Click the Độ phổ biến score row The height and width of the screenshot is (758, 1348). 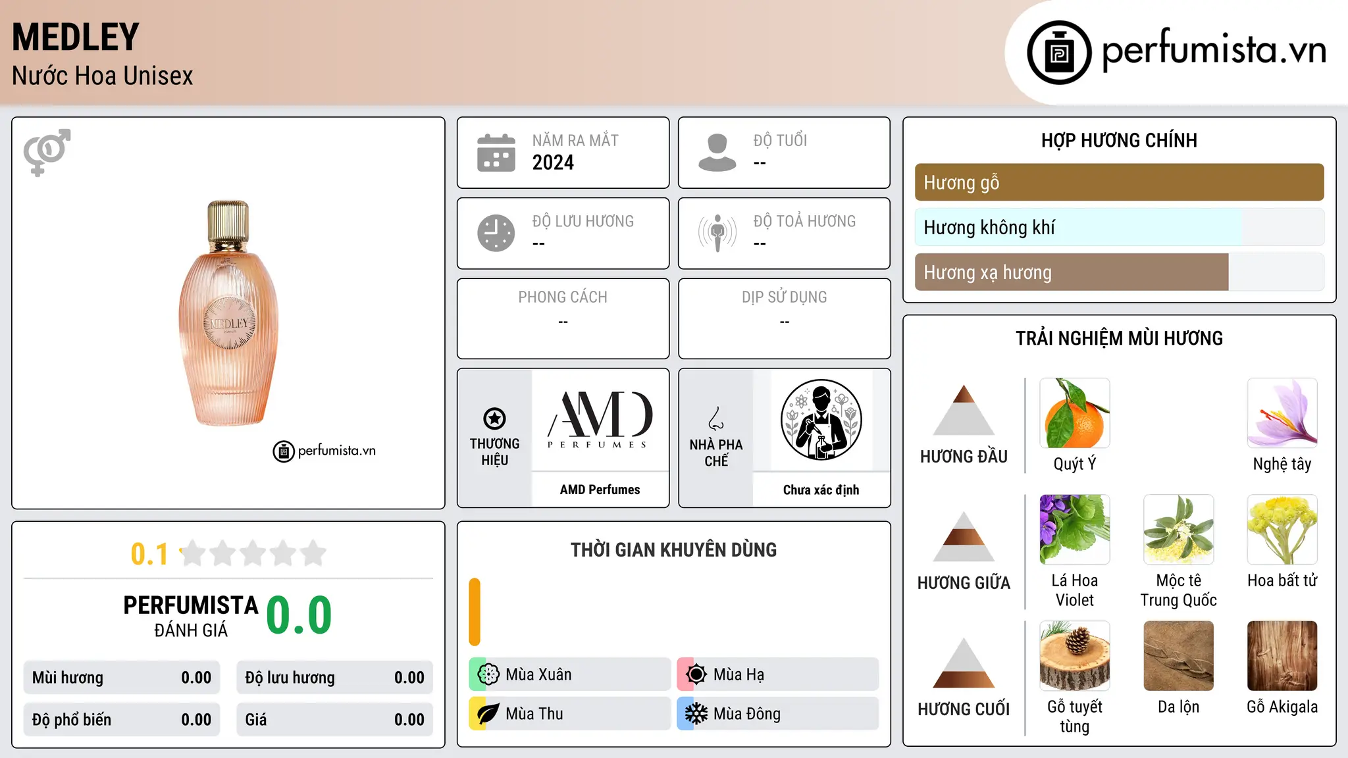coord(122,720)
